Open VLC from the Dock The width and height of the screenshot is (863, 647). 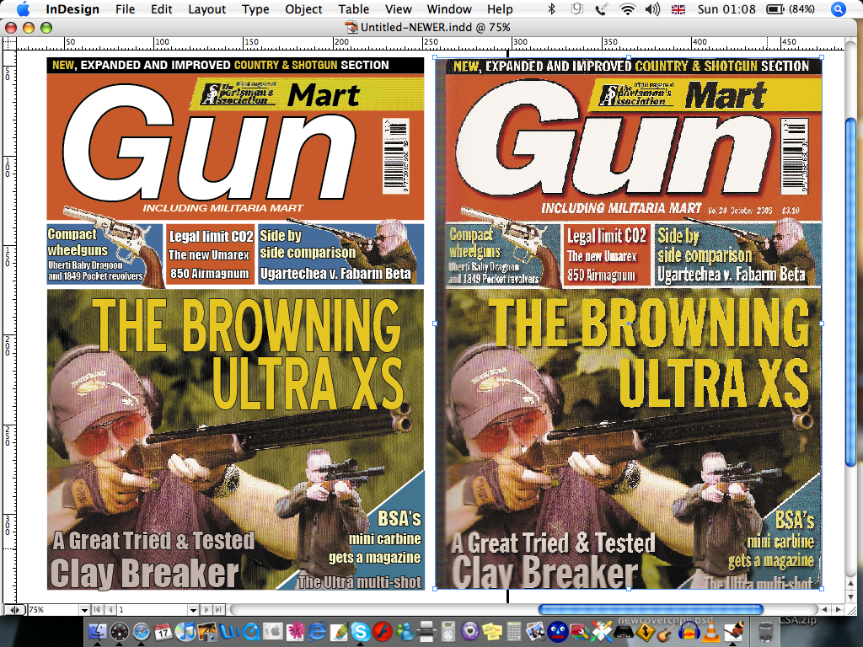tap(710, 632)
